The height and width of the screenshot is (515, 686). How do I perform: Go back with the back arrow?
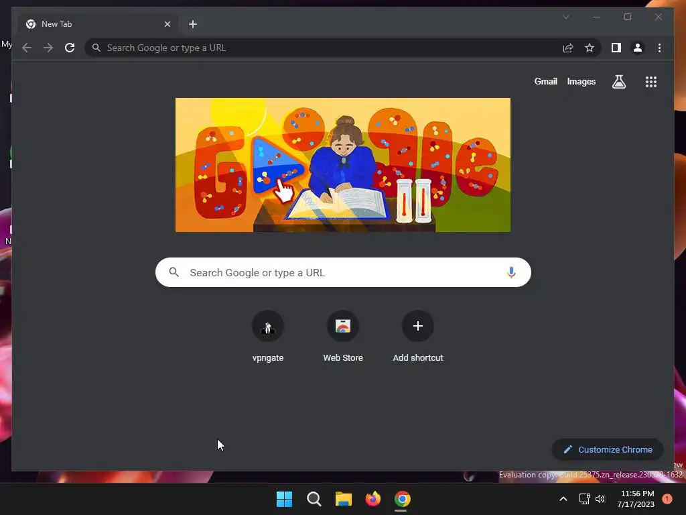click(27, 48)
